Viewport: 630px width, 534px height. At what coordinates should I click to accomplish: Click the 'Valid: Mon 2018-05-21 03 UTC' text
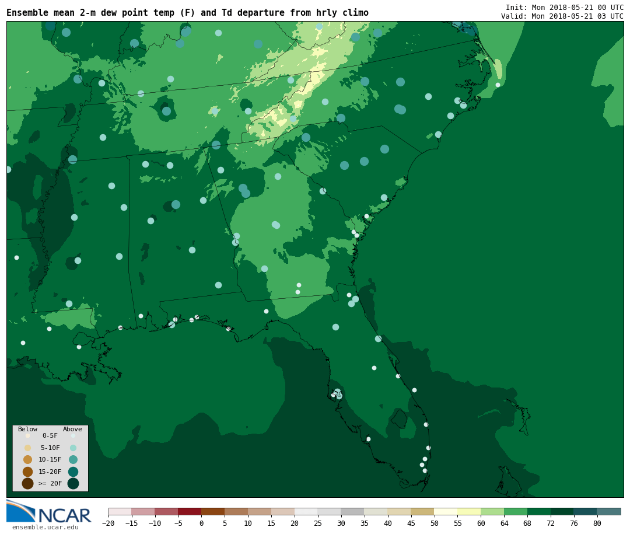pyautogui.click(x=562, y=16)
